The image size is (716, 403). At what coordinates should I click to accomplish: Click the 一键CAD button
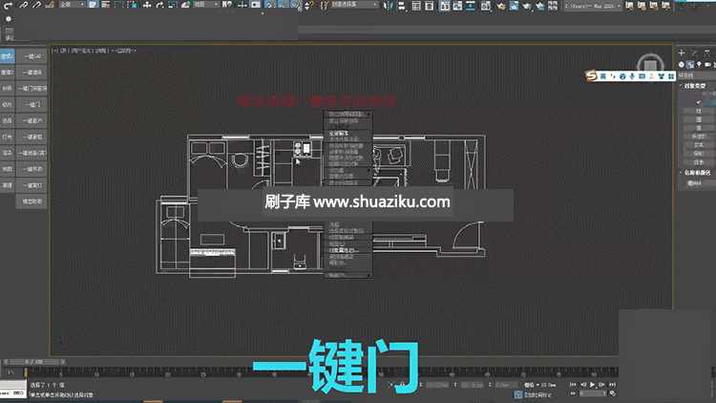tap(32, 56)
